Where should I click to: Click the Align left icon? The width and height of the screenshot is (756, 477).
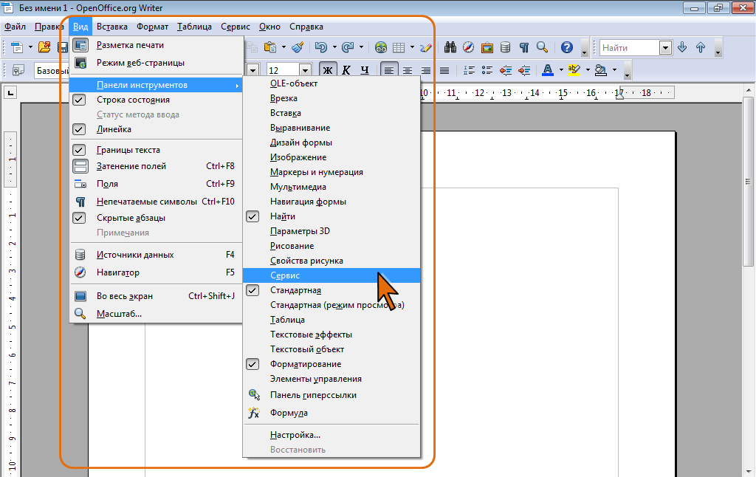[388, 70]
